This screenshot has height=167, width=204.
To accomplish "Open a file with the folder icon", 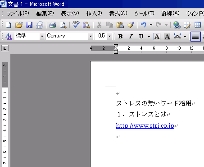I will 19,25.
